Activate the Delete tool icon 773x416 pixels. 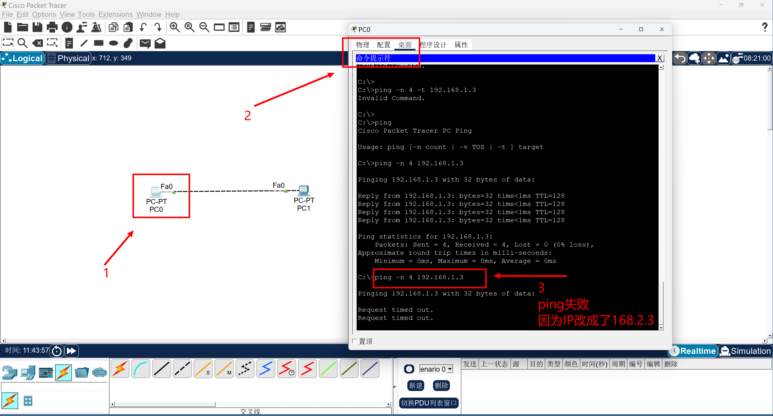coord(37,43)
